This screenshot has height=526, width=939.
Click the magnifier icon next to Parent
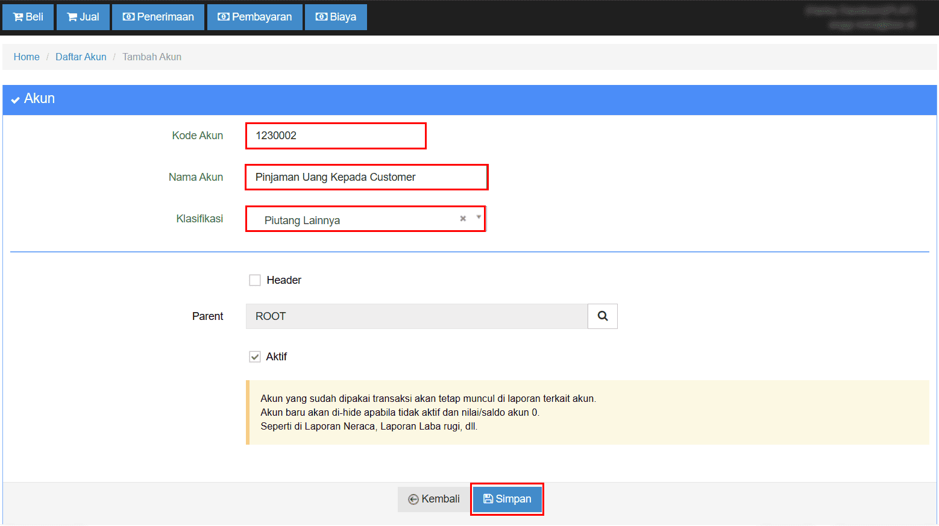pyautogui.click(x=602, y=316)
